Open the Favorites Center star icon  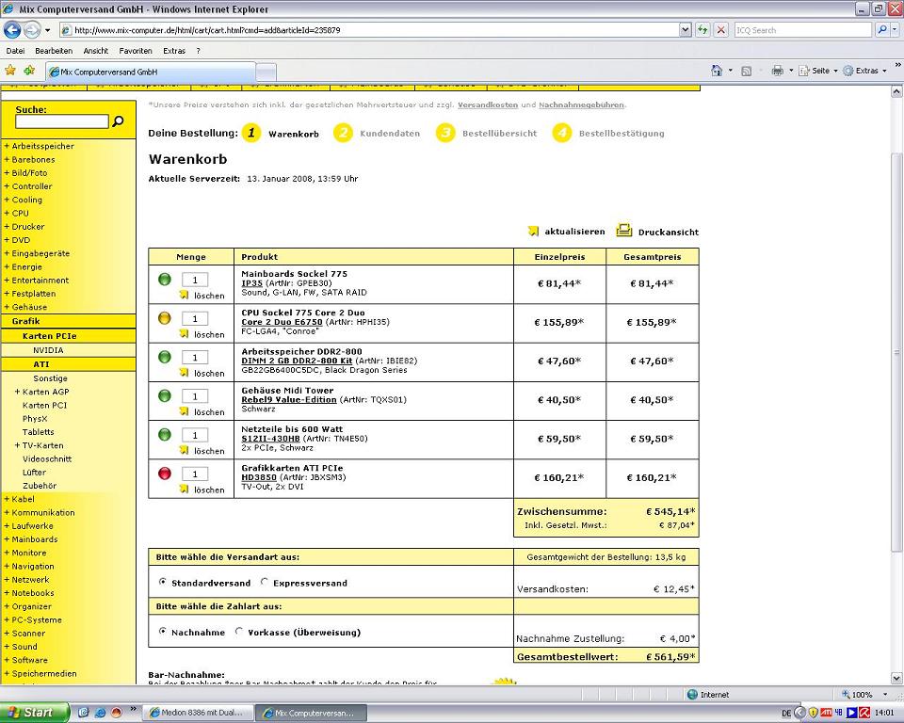[10, 71]
